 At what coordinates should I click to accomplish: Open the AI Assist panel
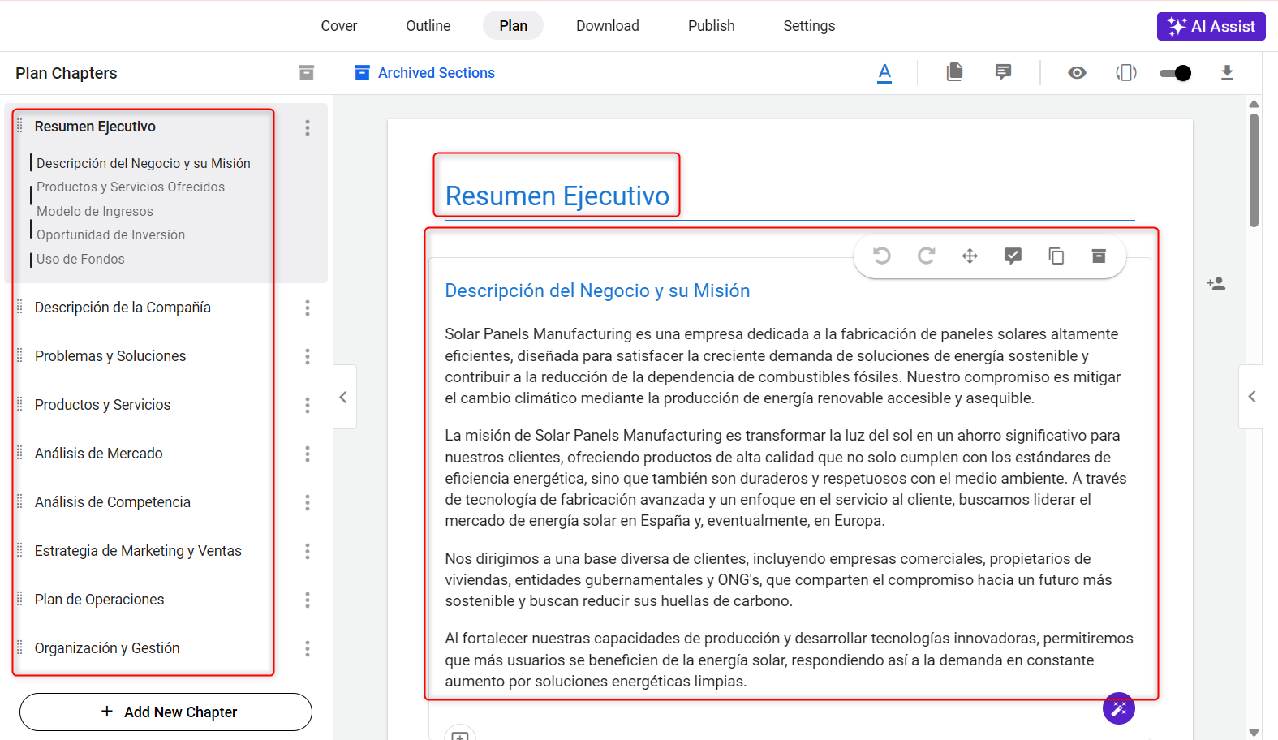pyautogui.click(x=1211, y=26)
